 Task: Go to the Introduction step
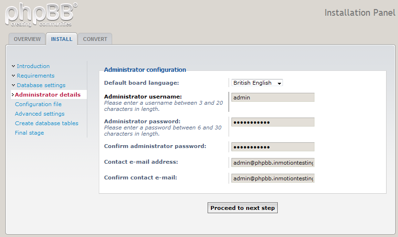33,66
